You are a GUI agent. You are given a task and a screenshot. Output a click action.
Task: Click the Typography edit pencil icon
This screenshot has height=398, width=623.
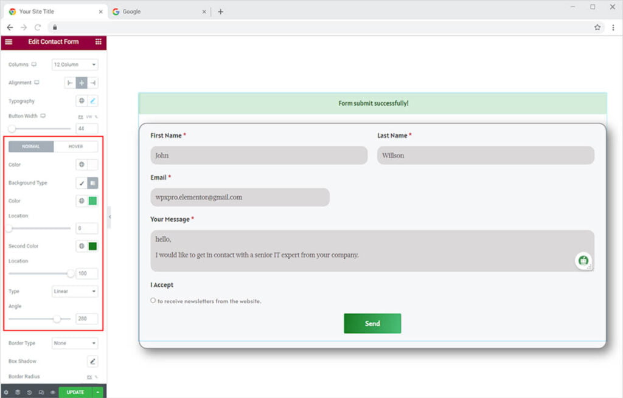[x=93, y=101]
